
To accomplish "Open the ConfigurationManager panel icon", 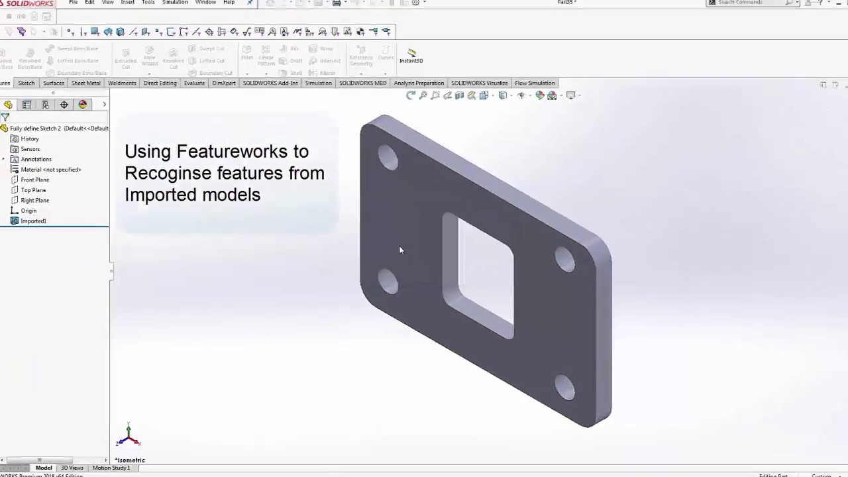I will tap(45, 105).
